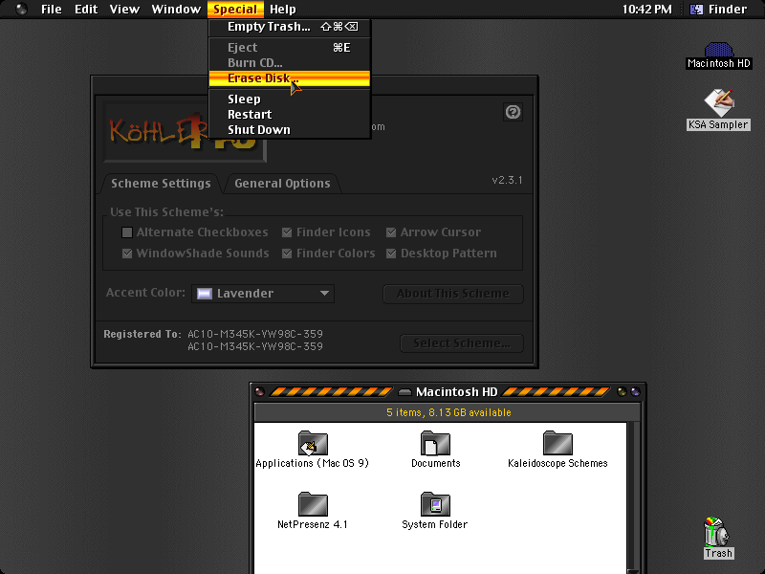Click the zoom box of Macintosh HD window
Screen dimensions: 765x574
[623, 391]
